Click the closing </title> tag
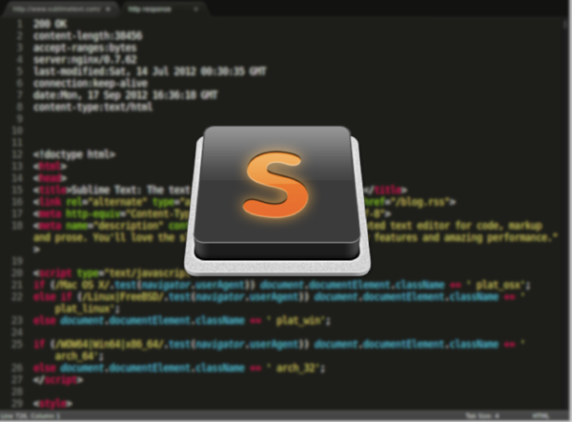The image size is (572, 422). pos(387,190)
